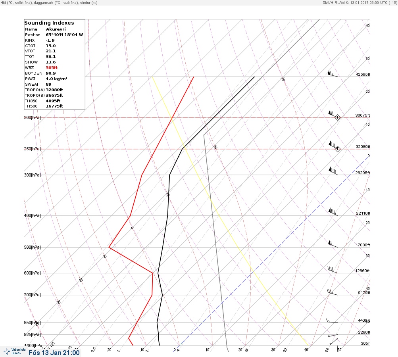Click the 'Sounding Indexes' title
Image resolution: width=398 pixels, height=357 pixels.
click(49, 23)
